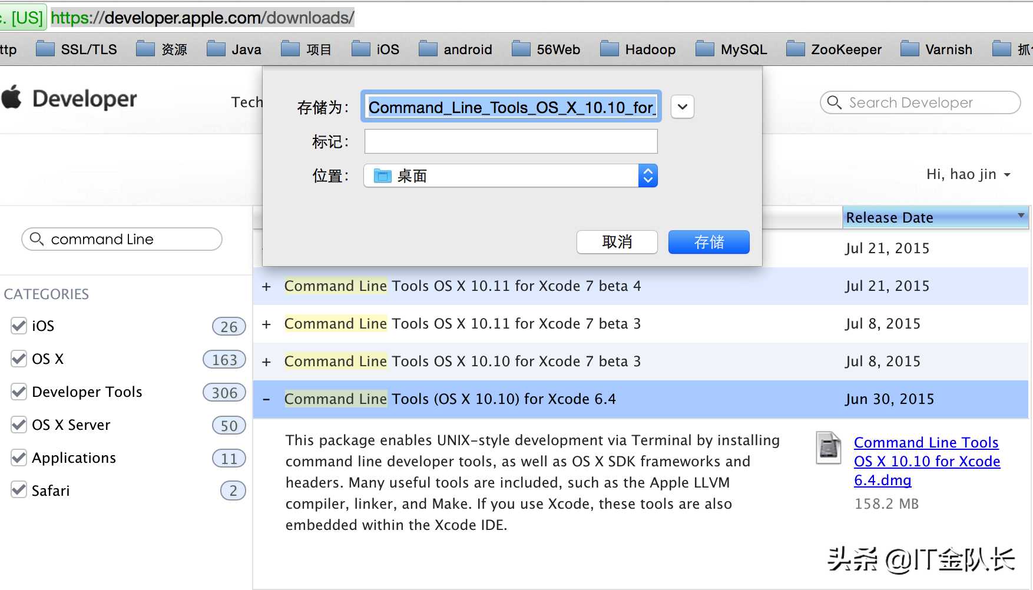Image resolution: width=1033 pixels, height=590 pixels.
Task: Expand Command Line Tools 10.10 Xcode 7 beta 3
Action: [x=266, y=362]
